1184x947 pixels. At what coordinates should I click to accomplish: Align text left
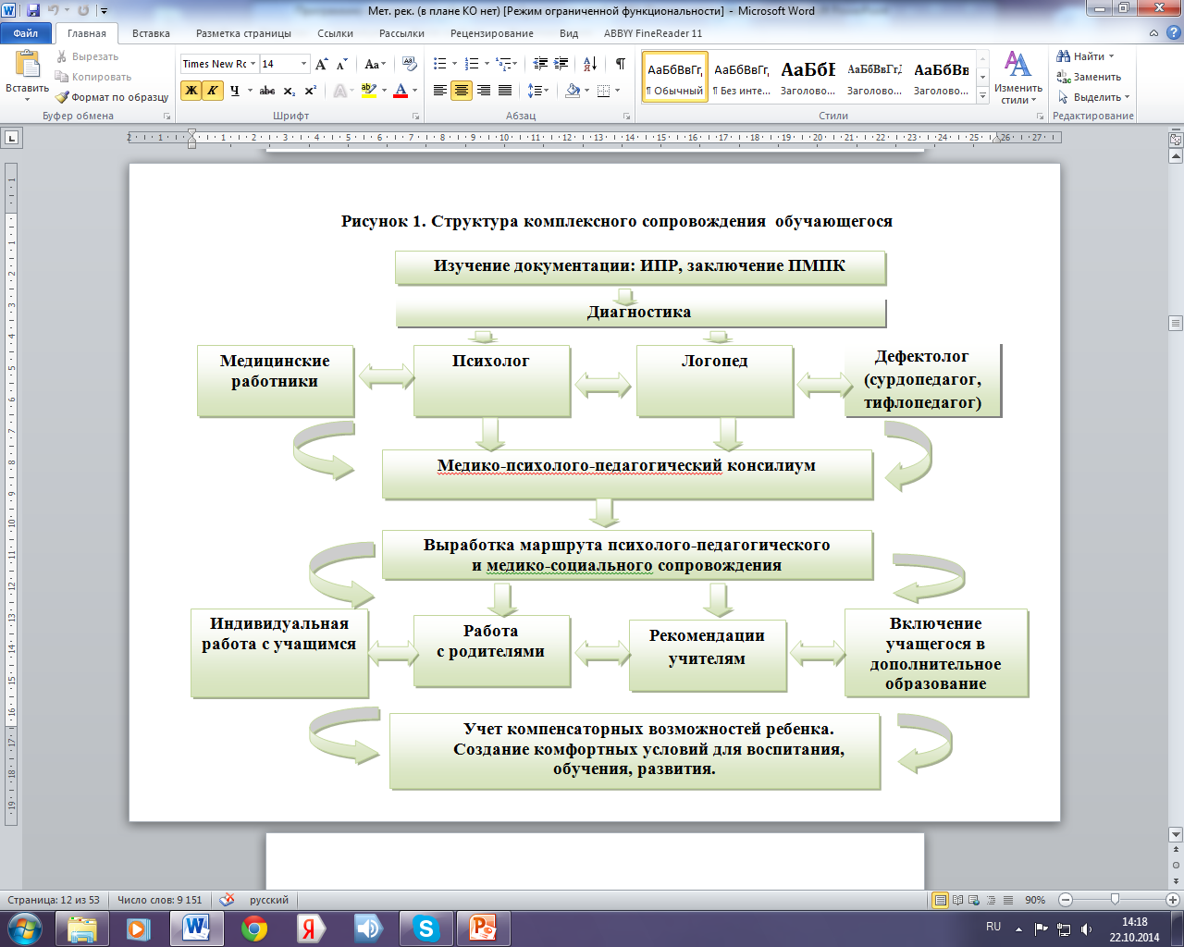click(440, 90)
